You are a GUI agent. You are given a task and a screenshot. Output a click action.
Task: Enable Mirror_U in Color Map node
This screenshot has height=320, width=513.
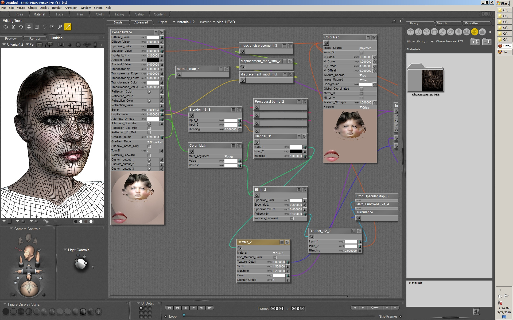click(x=362, y=93)
